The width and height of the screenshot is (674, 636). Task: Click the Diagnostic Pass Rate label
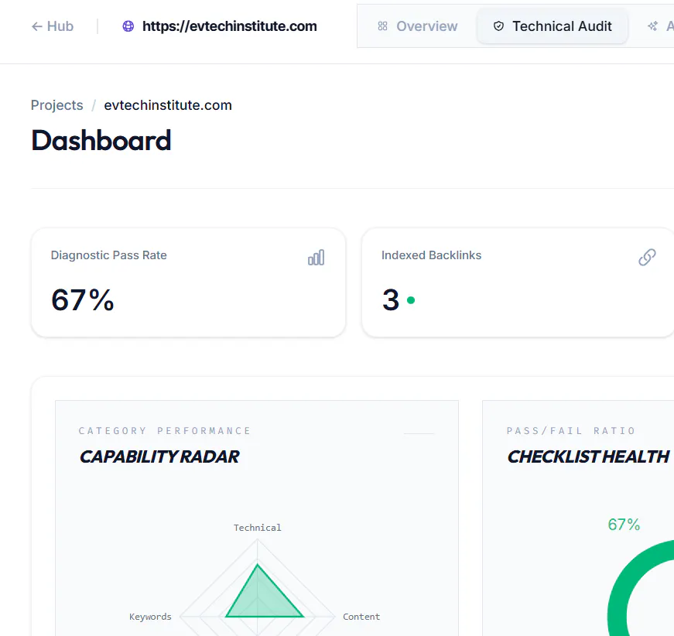point(109,255)
